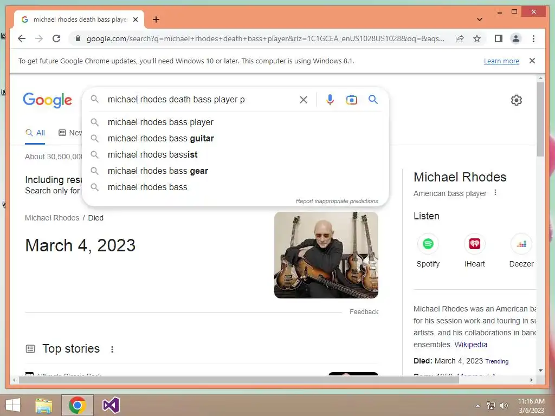The height and width of the screenshot is (416, 555).
Task: Open the Windows Start button
Action: [13, 405]
